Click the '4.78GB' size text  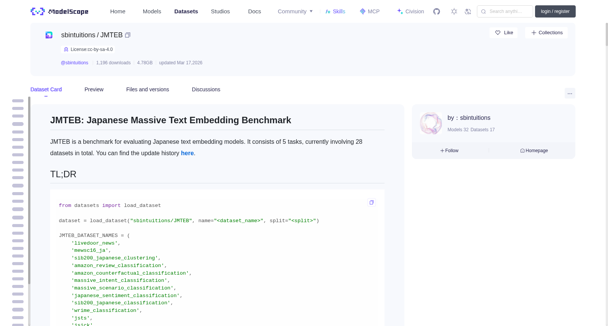(x=145, y=63)
